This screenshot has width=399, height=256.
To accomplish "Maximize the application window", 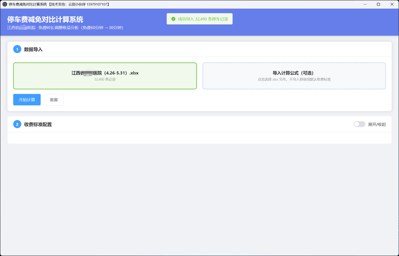I will [x=379, y=4].
